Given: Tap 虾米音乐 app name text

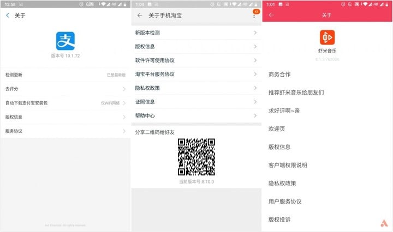Looking at the screenshot, I should click(x=327, y=51).
